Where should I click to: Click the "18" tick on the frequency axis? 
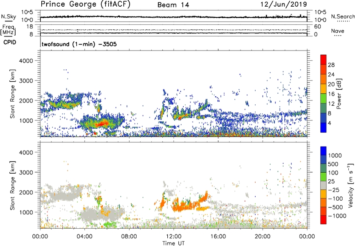pos(30,27)
